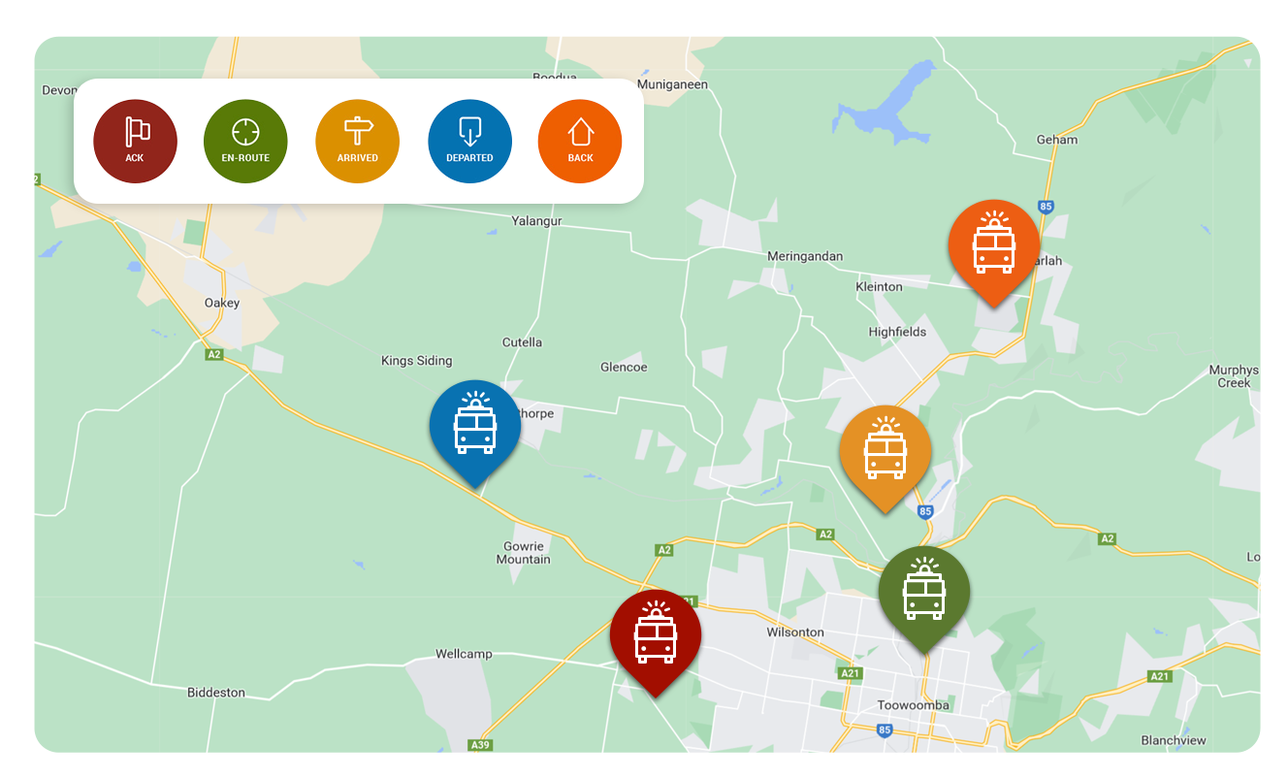Viewport: 1288px width, 778px height.
Task: Select the blue fire truck map marker
Action: [475, 426]
